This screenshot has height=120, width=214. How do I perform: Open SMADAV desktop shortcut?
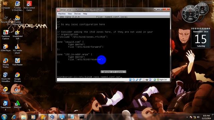click(x=17, y=104)
